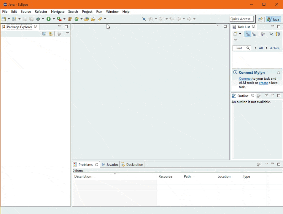The height and width of the screenshot is (214, 283).
Task: Switch to the Javadoc tab
Action: click(x=110, y=164)
